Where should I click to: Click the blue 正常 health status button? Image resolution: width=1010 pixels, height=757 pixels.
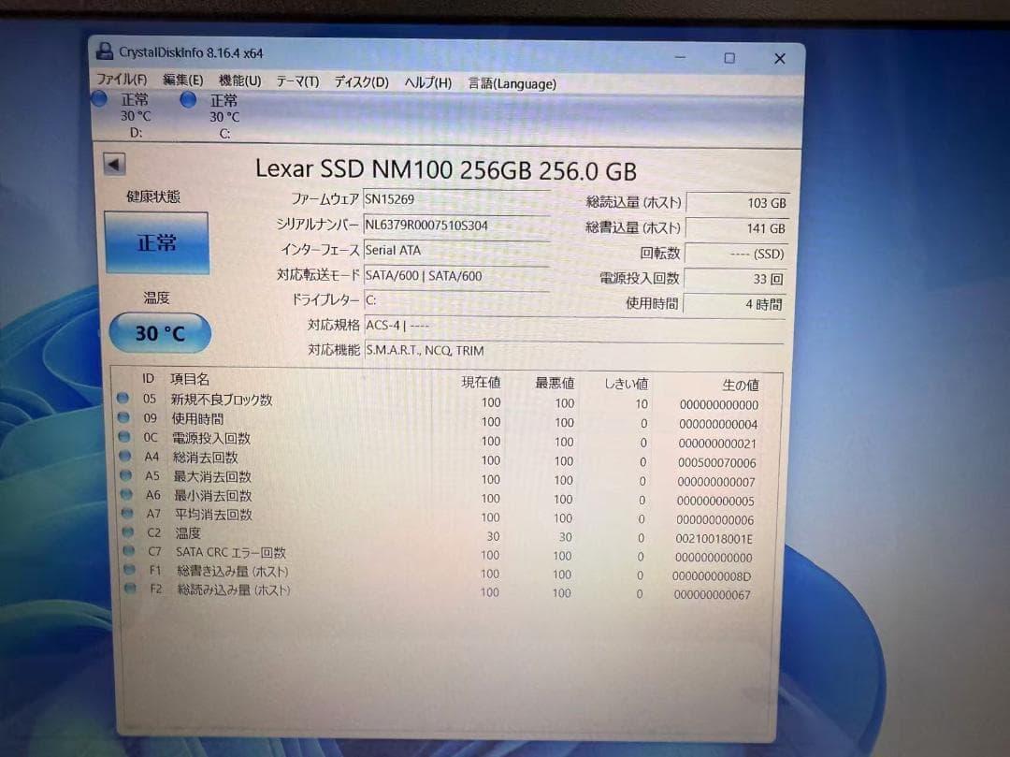point(156,241)
